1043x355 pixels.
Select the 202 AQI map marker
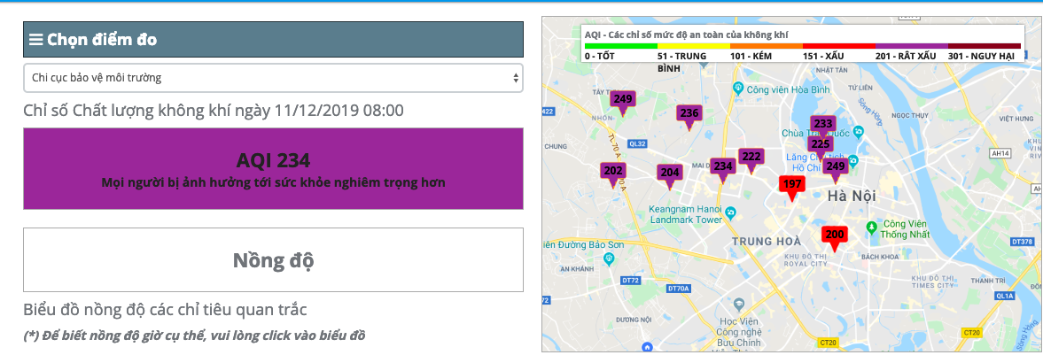click(613, 174)
